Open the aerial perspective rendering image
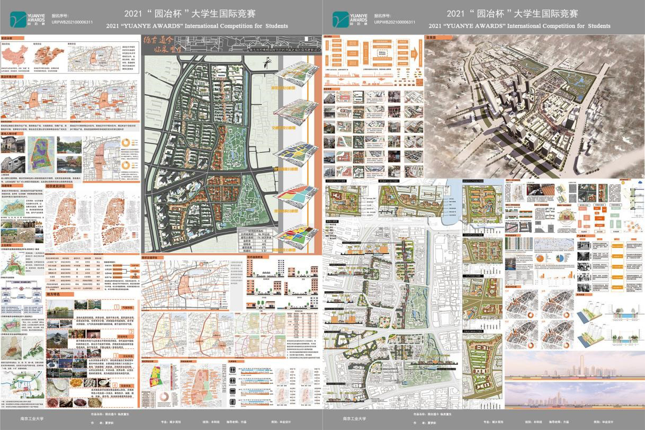645x430 pixels. pos(535,106)
